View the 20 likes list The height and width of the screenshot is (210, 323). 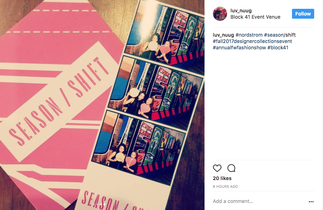[222, 178]
